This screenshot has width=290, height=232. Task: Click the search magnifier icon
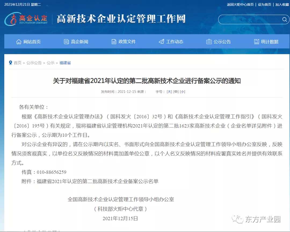[284, 20]
